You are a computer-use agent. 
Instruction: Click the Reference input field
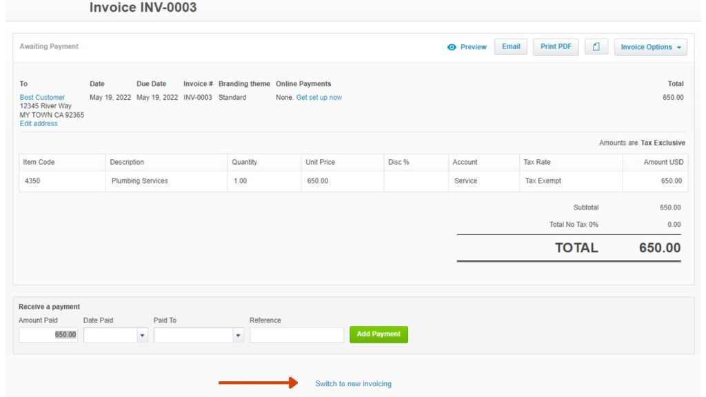[x=296, y=335]
